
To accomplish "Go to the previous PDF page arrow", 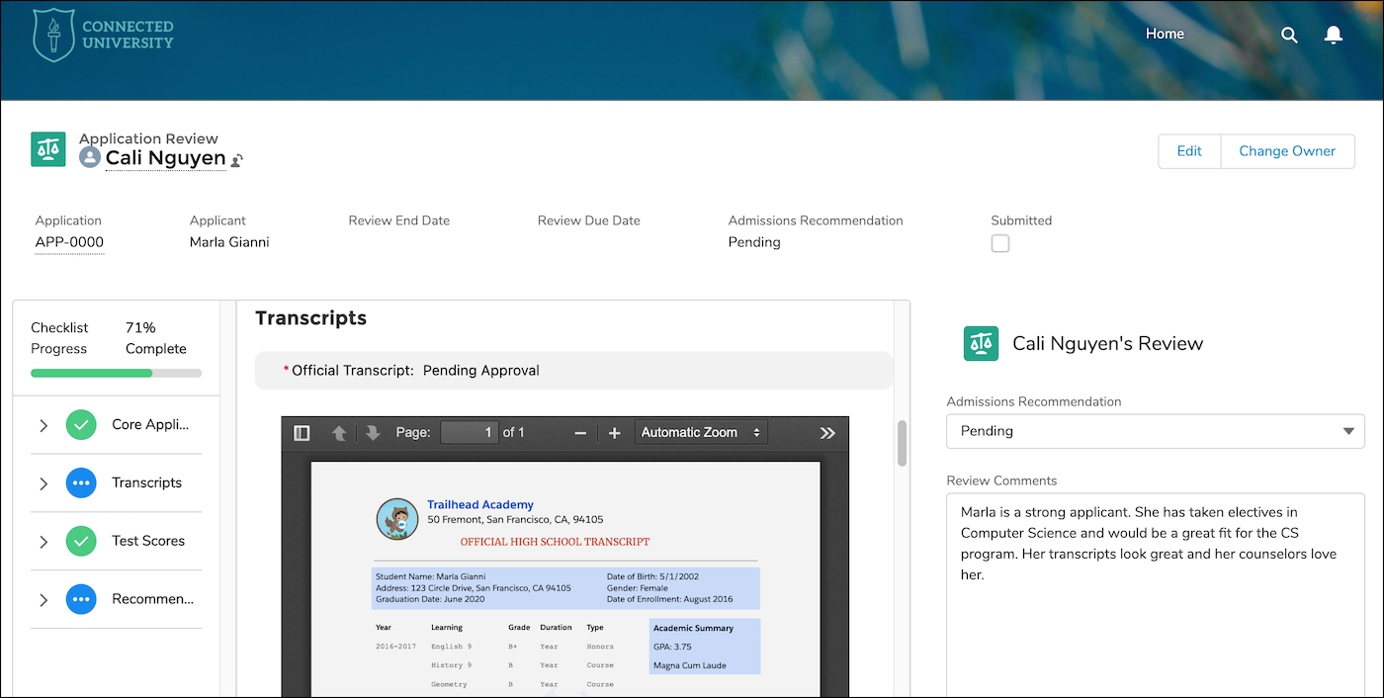I will 340,431.
